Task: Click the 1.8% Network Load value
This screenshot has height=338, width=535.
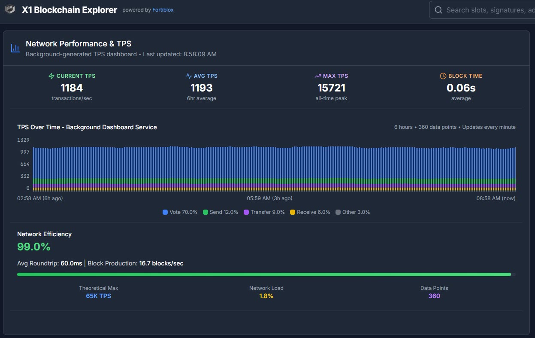Action: tap(266, 296)
